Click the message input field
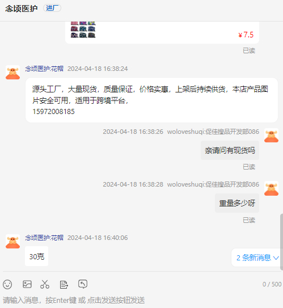 coord(141,300)
